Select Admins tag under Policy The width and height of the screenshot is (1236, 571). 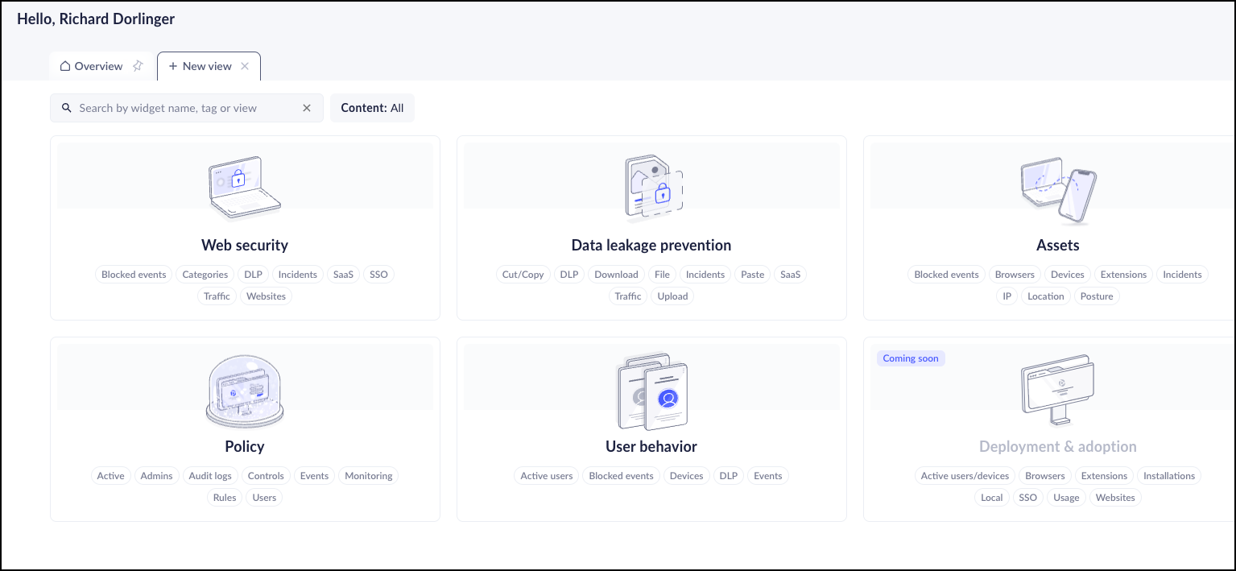(x=156, y=476)
